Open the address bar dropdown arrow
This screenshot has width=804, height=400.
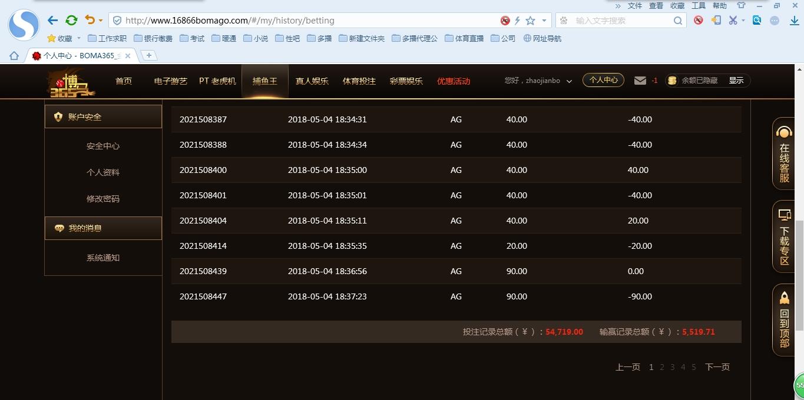point(544,21)
